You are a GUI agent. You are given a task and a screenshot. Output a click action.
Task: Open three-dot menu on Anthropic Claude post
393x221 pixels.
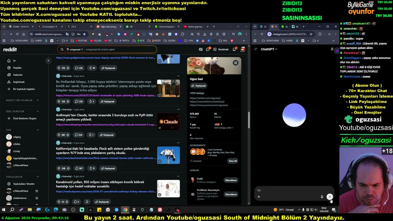tap(178, 109)
